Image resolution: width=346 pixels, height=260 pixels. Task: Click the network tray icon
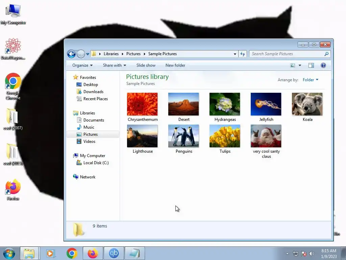pyautogui.click(x=295, y=254)
